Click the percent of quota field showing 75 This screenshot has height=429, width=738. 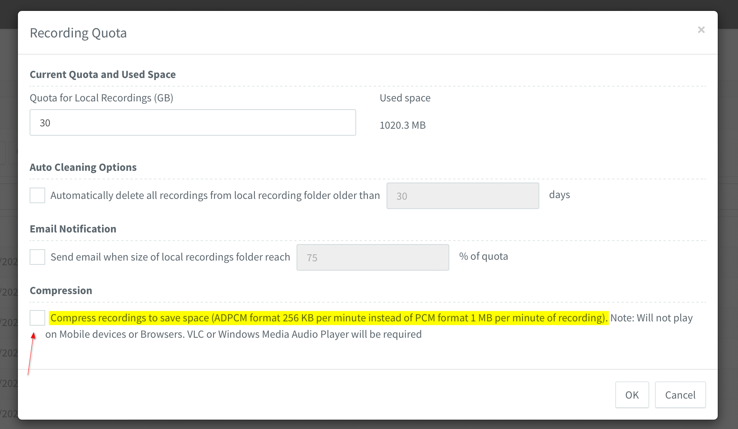[373, 257]
